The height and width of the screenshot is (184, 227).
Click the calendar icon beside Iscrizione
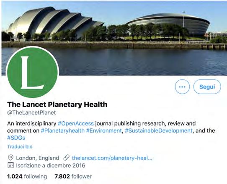pos(10,165)
